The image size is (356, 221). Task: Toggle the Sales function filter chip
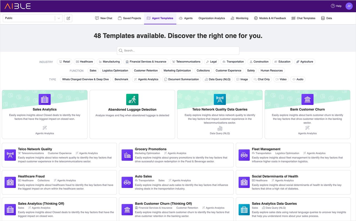point(93,71)
